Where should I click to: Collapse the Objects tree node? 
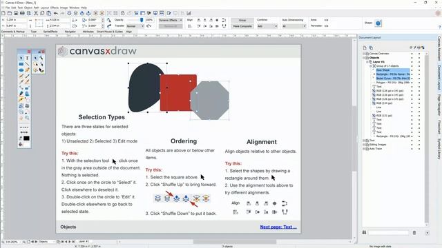[x=364, y=58]
